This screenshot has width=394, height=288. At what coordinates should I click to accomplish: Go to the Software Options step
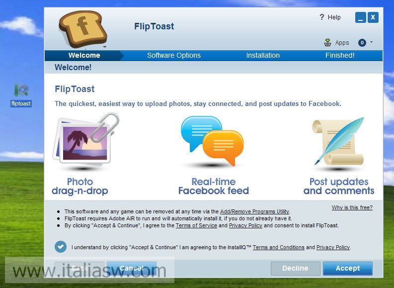[x=173, y=55]
